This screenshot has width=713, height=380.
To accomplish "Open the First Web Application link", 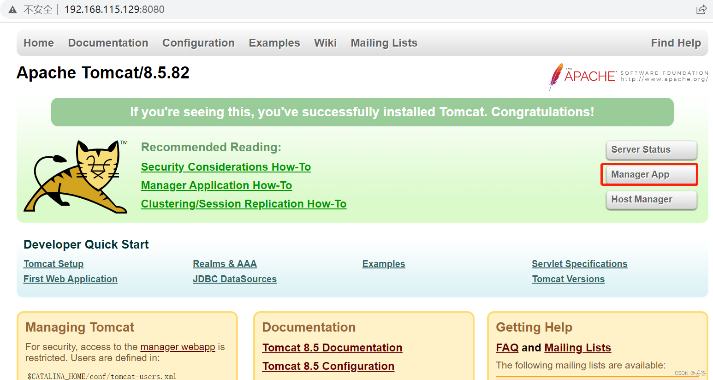I will click(x=71, y=279).
